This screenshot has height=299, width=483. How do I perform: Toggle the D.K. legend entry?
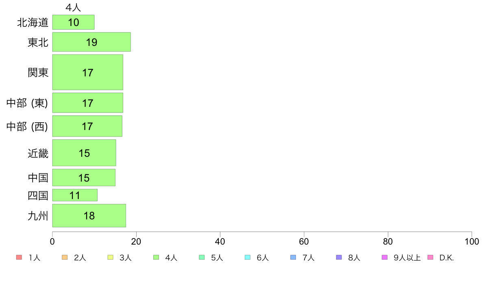441,258
